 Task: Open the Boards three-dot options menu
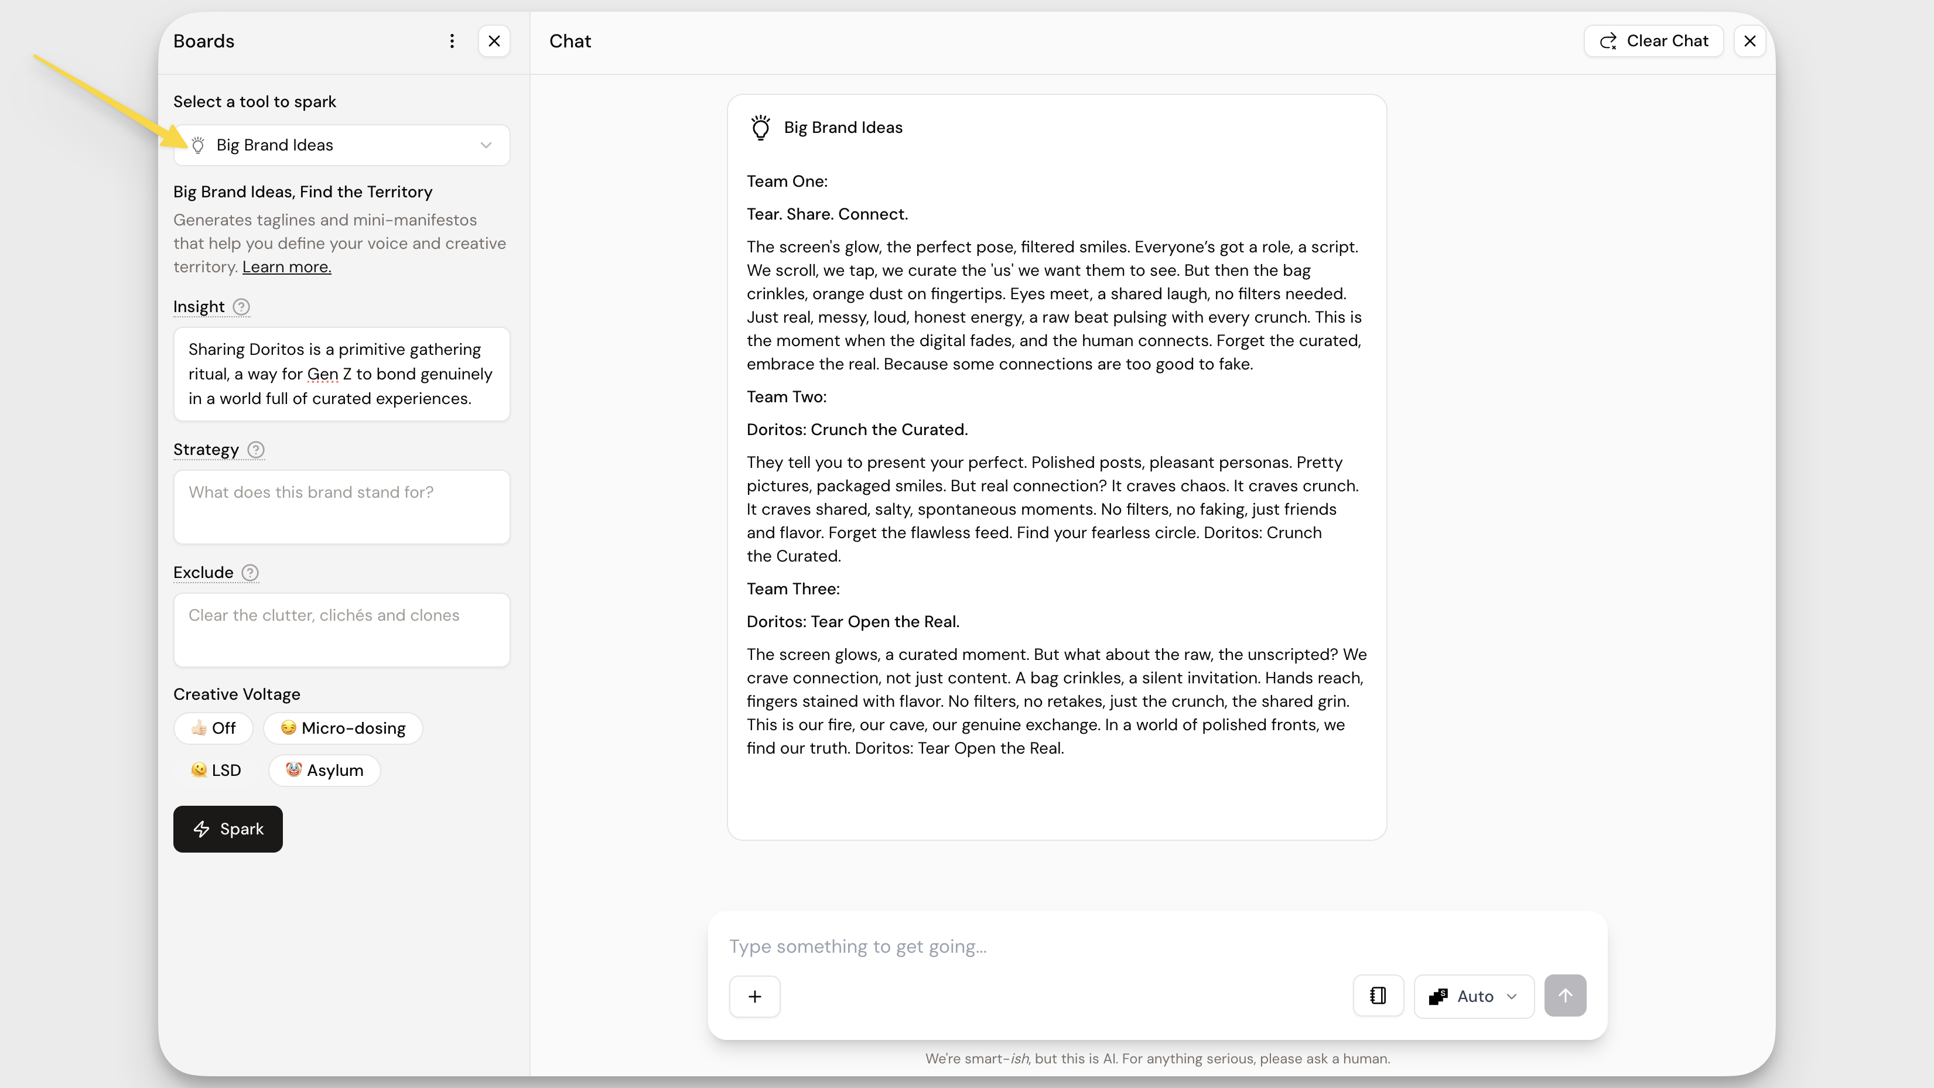pos(452,42)
